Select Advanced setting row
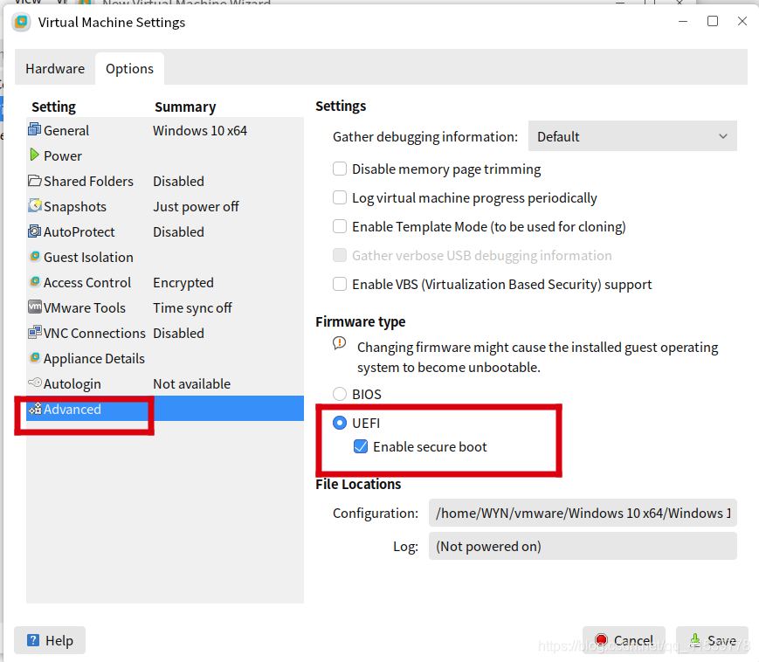 point(165,409)
